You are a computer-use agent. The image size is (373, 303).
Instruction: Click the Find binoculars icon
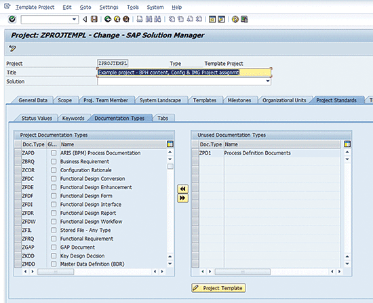[149, 19]
